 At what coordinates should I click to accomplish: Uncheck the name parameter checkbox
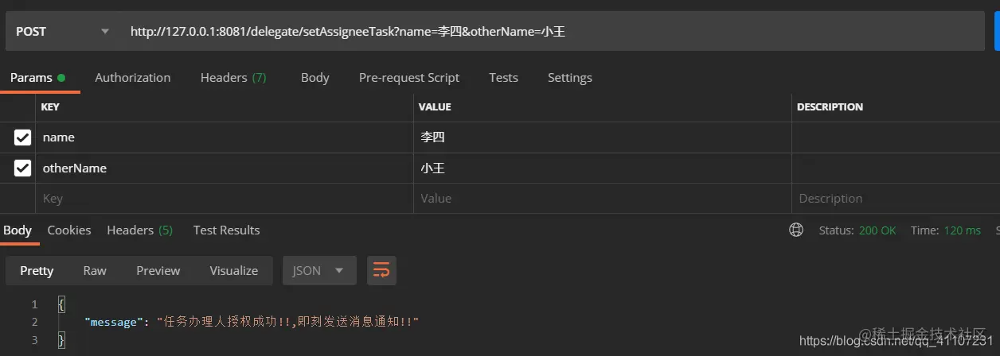[x=22, y=137]
